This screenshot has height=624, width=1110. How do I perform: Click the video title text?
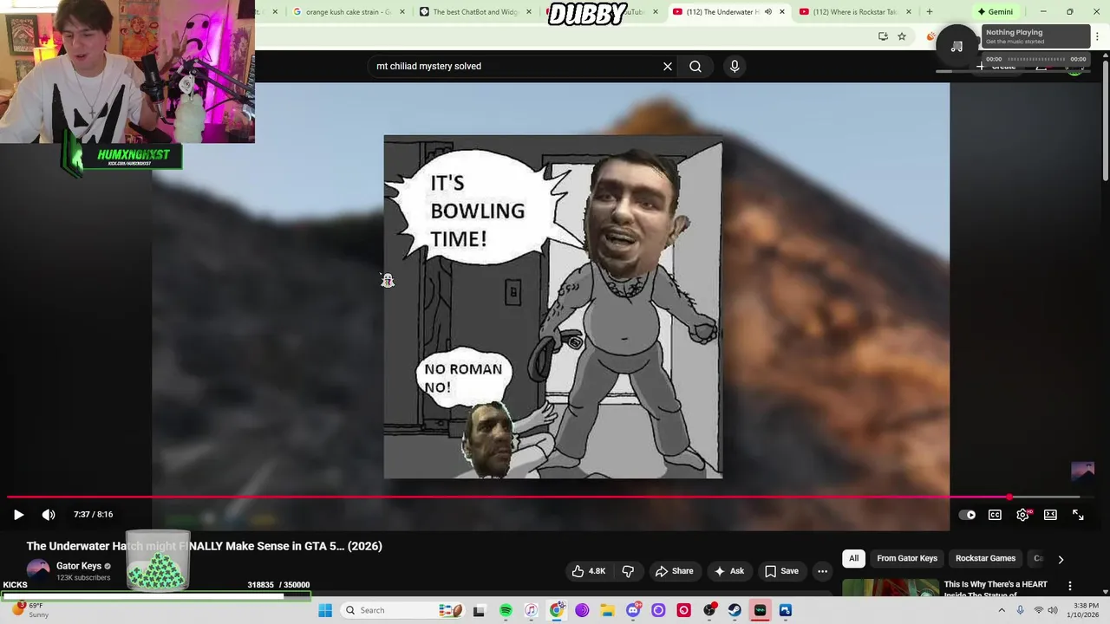click(205, 546)
